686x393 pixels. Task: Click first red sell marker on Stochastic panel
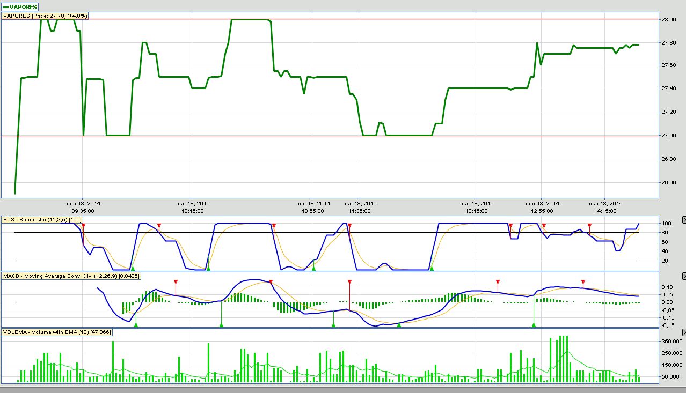click(83, 226)
